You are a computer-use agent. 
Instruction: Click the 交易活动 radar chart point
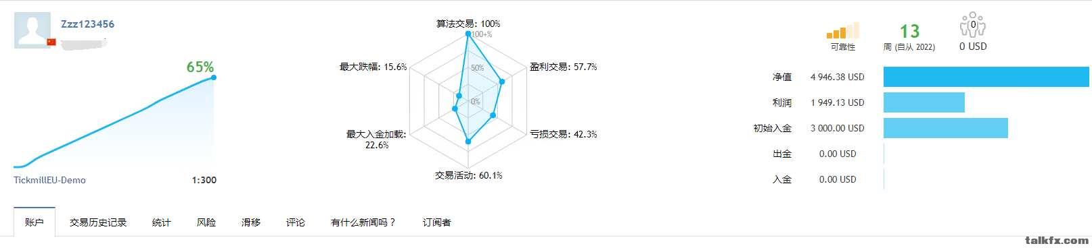[x=468, y=142]
